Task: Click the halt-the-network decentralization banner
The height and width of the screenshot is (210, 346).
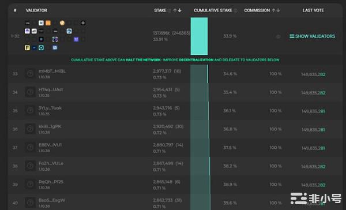Action: click(175, 60)
